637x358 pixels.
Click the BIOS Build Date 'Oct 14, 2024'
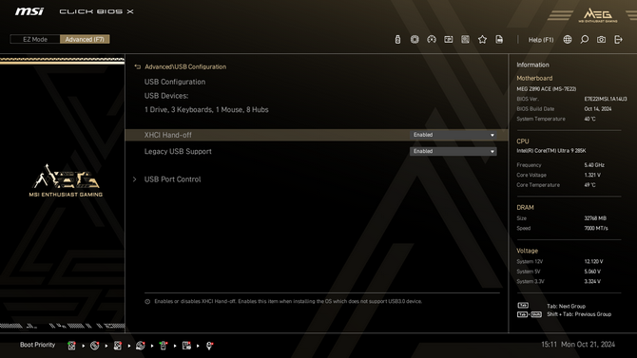click(x=598, y=109)
